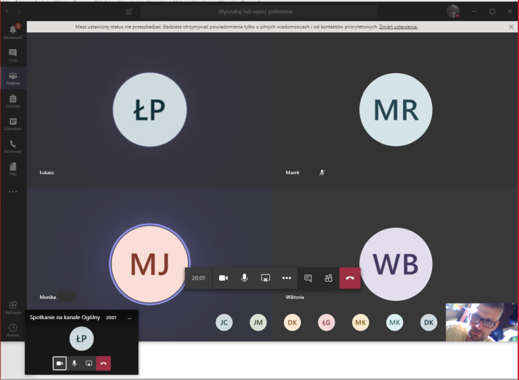The height and width of the screenshot is (380, 519).
Task: Click share screen in mini call window
Action: pyautogui.click(x=89, y=363)
